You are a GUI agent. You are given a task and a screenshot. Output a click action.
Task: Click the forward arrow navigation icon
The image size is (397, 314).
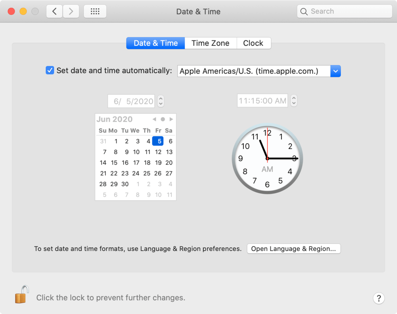point(71,11)
